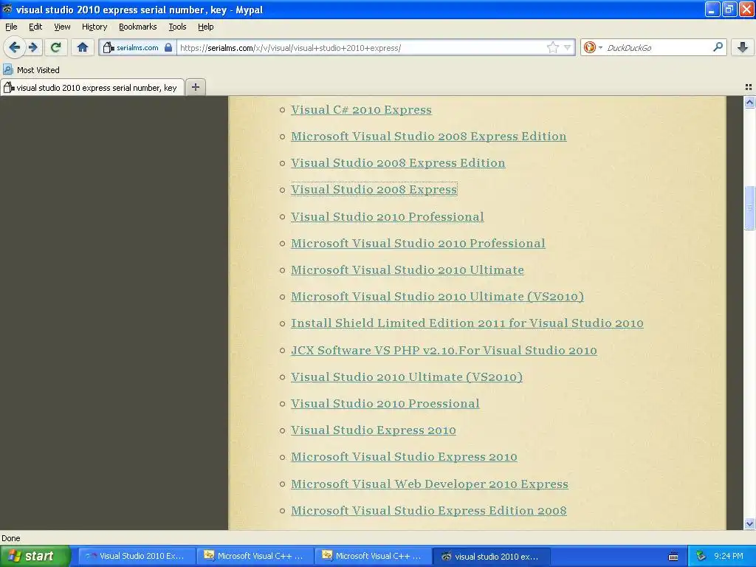756x567 pixels.
Task: Open the History menu
Action: pyautogui.click(x=94, y=27)
